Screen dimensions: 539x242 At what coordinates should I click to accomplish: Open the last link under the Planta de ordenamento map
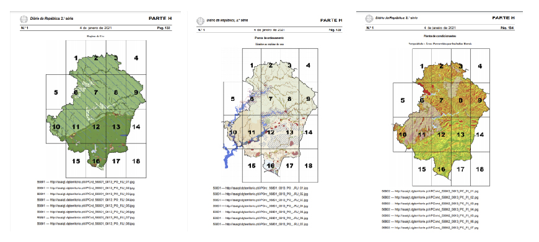pos(260,224)
